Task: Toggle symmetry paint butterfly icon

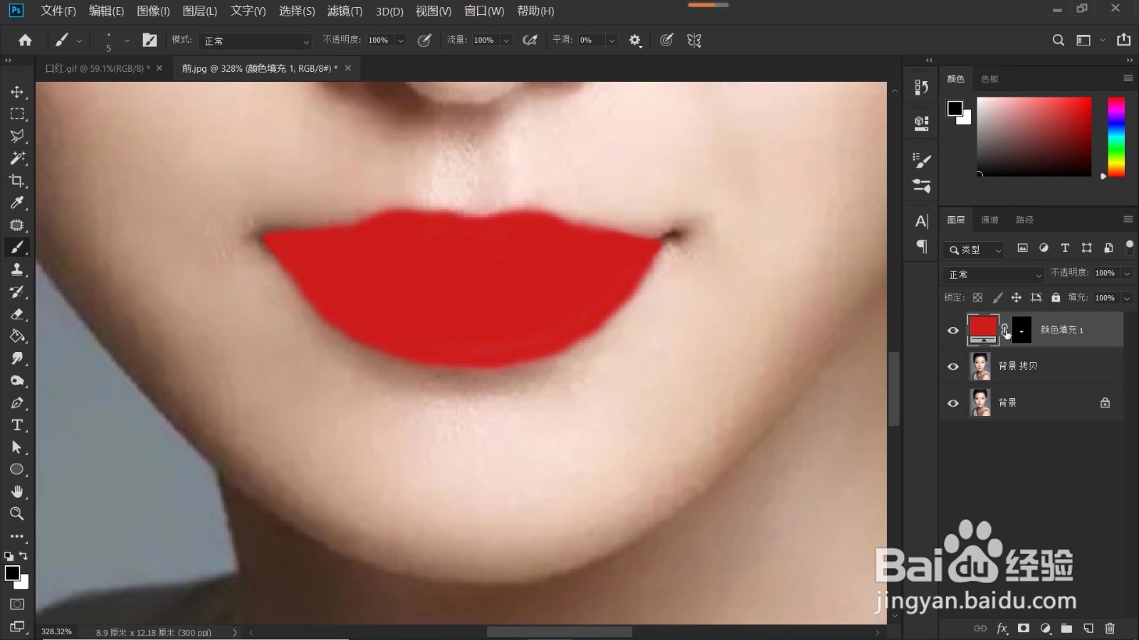Action: pos(694,41)
